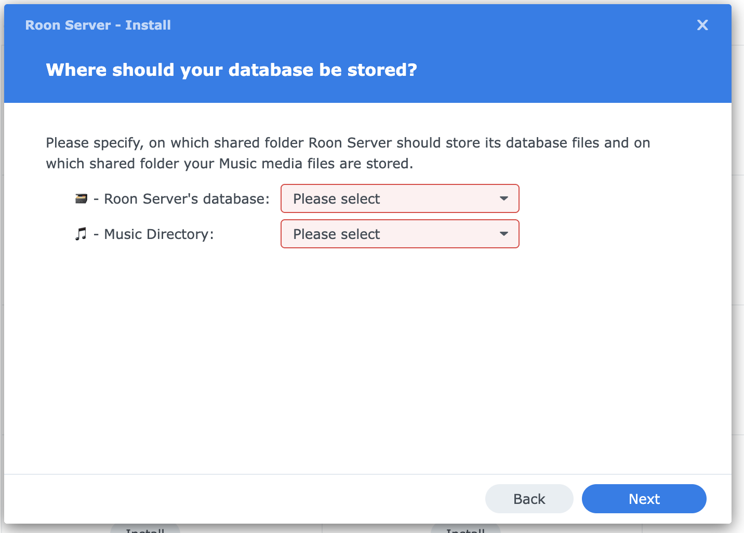This screenshot has height=533, width=744.
Task: Click the shared folder instruction paragraph
Action: 348,153
